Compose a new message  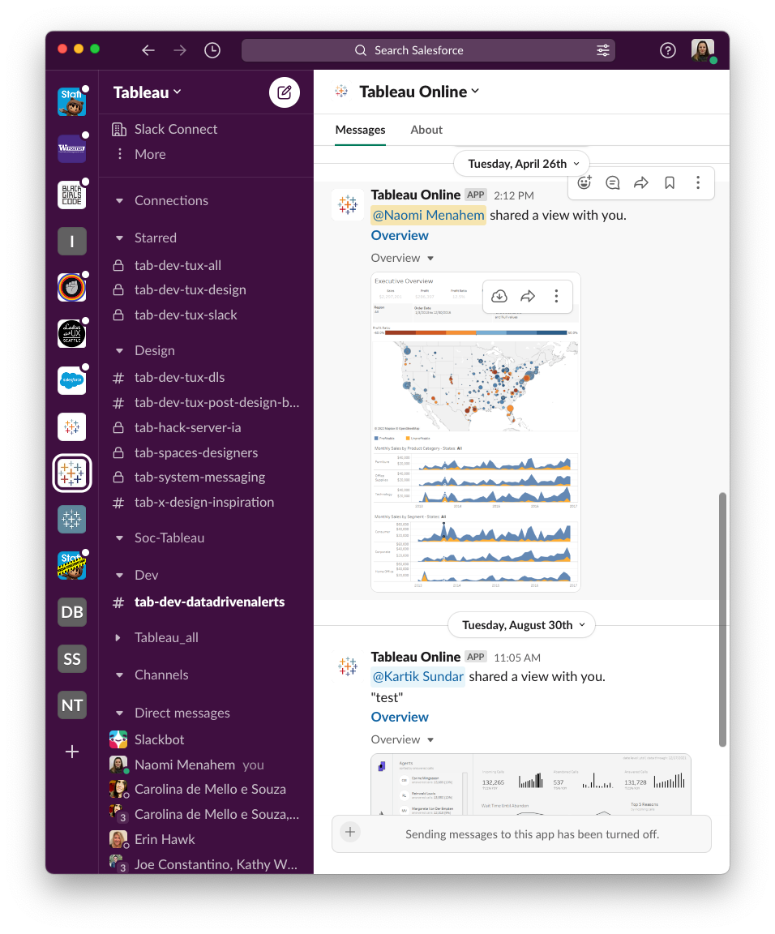[285, 92]
